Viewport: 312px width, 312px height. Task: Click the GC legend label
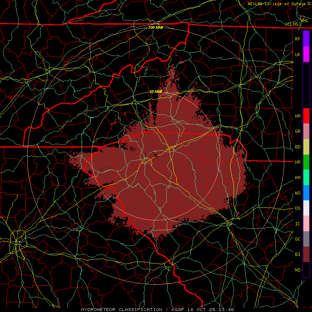(x=298, y=239)
